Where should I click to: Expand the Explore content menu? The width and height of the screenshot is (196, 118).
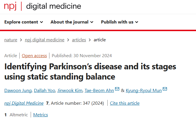pos(24,22)
